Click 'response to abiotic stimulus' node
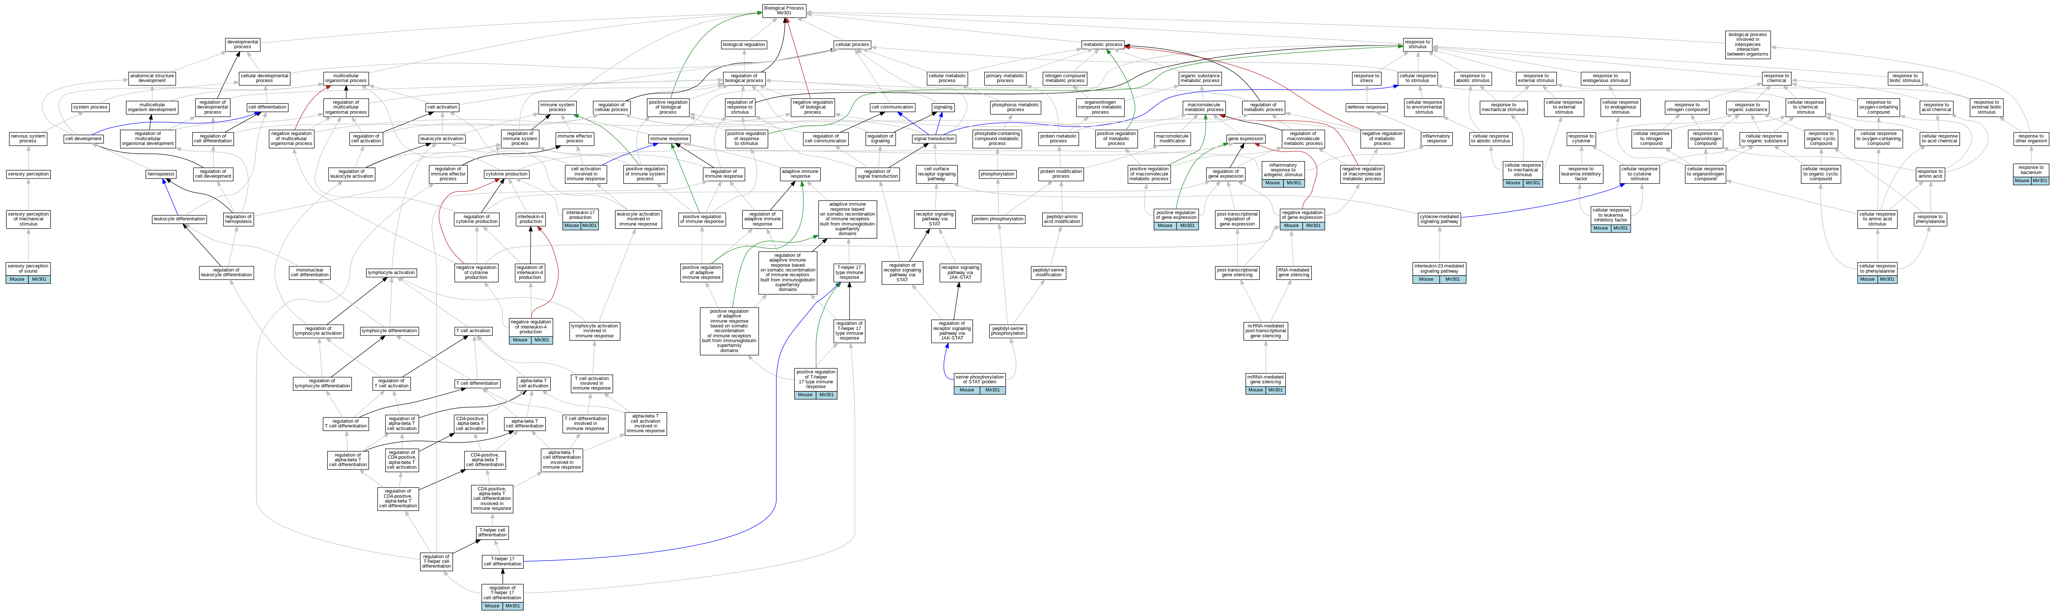This screenshot has height=614, width=2055. coord(1473,78)
